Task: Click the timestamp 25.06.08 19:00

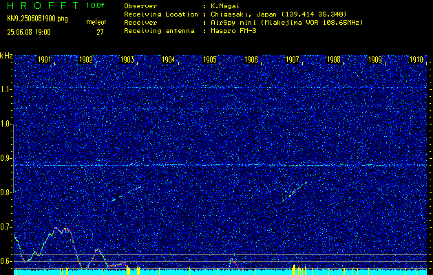Action: click(x=29, y=32)
